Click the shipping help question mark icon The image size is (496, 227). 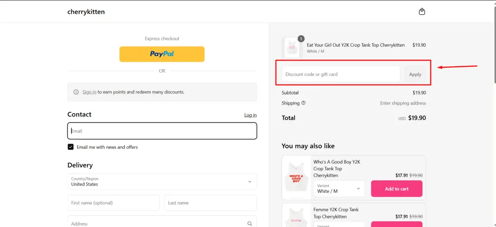click(303, 103)
